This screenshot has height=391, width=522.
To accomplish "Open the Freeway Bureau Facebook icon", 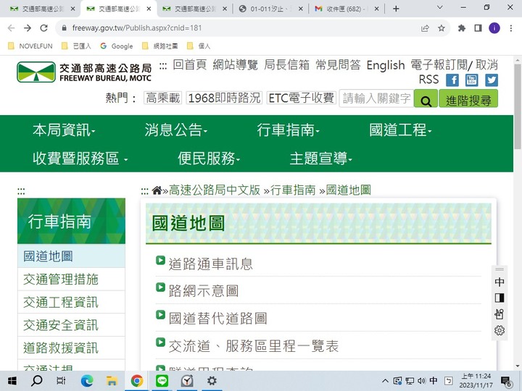I will click(x=452, y=80).
